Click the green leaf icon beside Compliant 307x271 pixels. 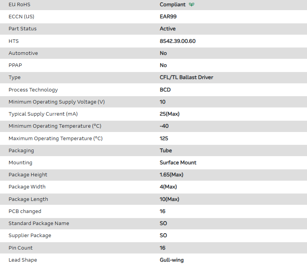click(x=192, y=5)
